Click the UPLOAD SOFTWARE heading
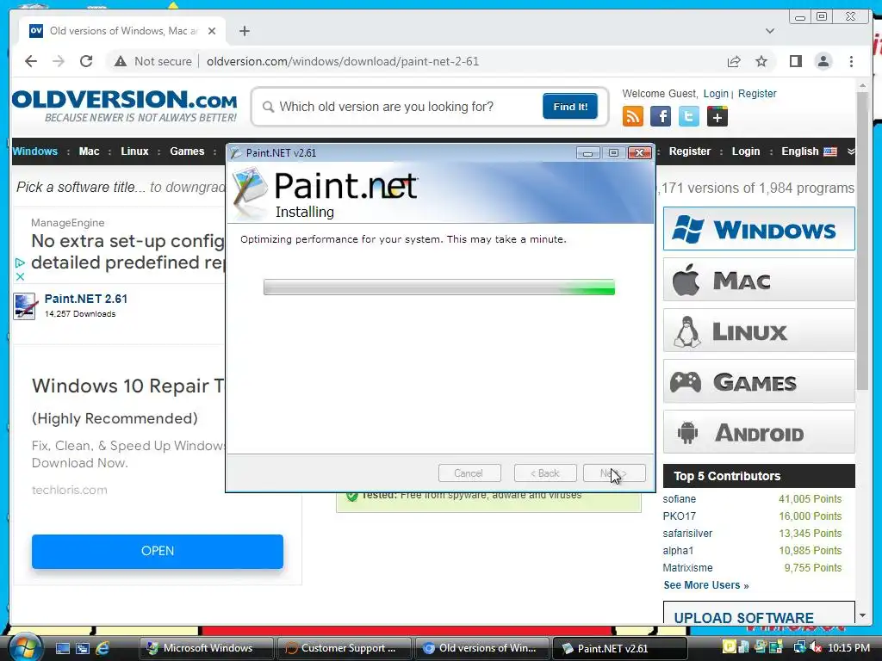The image size is (882, 661). [743, 618]
